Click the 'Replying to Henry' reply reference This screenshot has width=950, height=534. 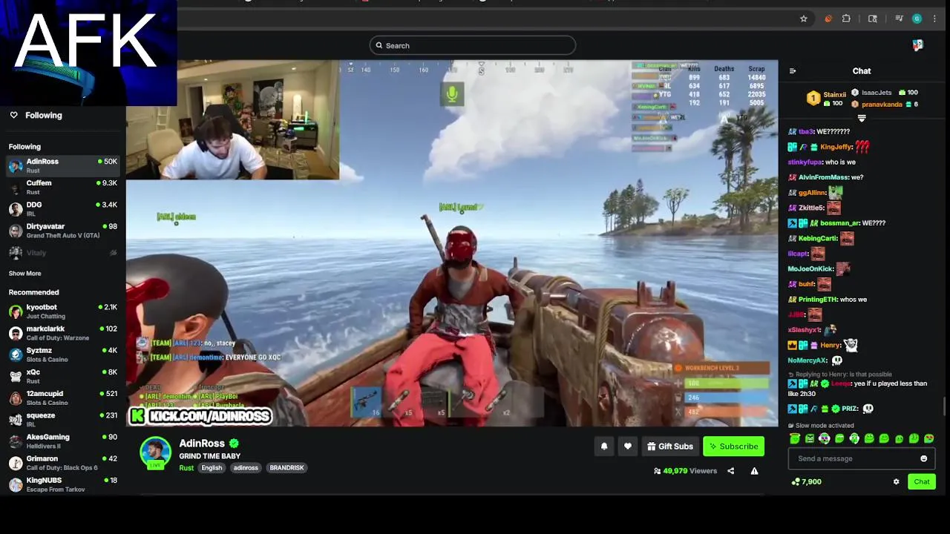tap(840, 375)
